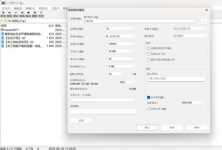Open 加密算法 dropdown showing AES-256
The width and height of the screenshot is (222, 150).
click(x=193, y=103)
